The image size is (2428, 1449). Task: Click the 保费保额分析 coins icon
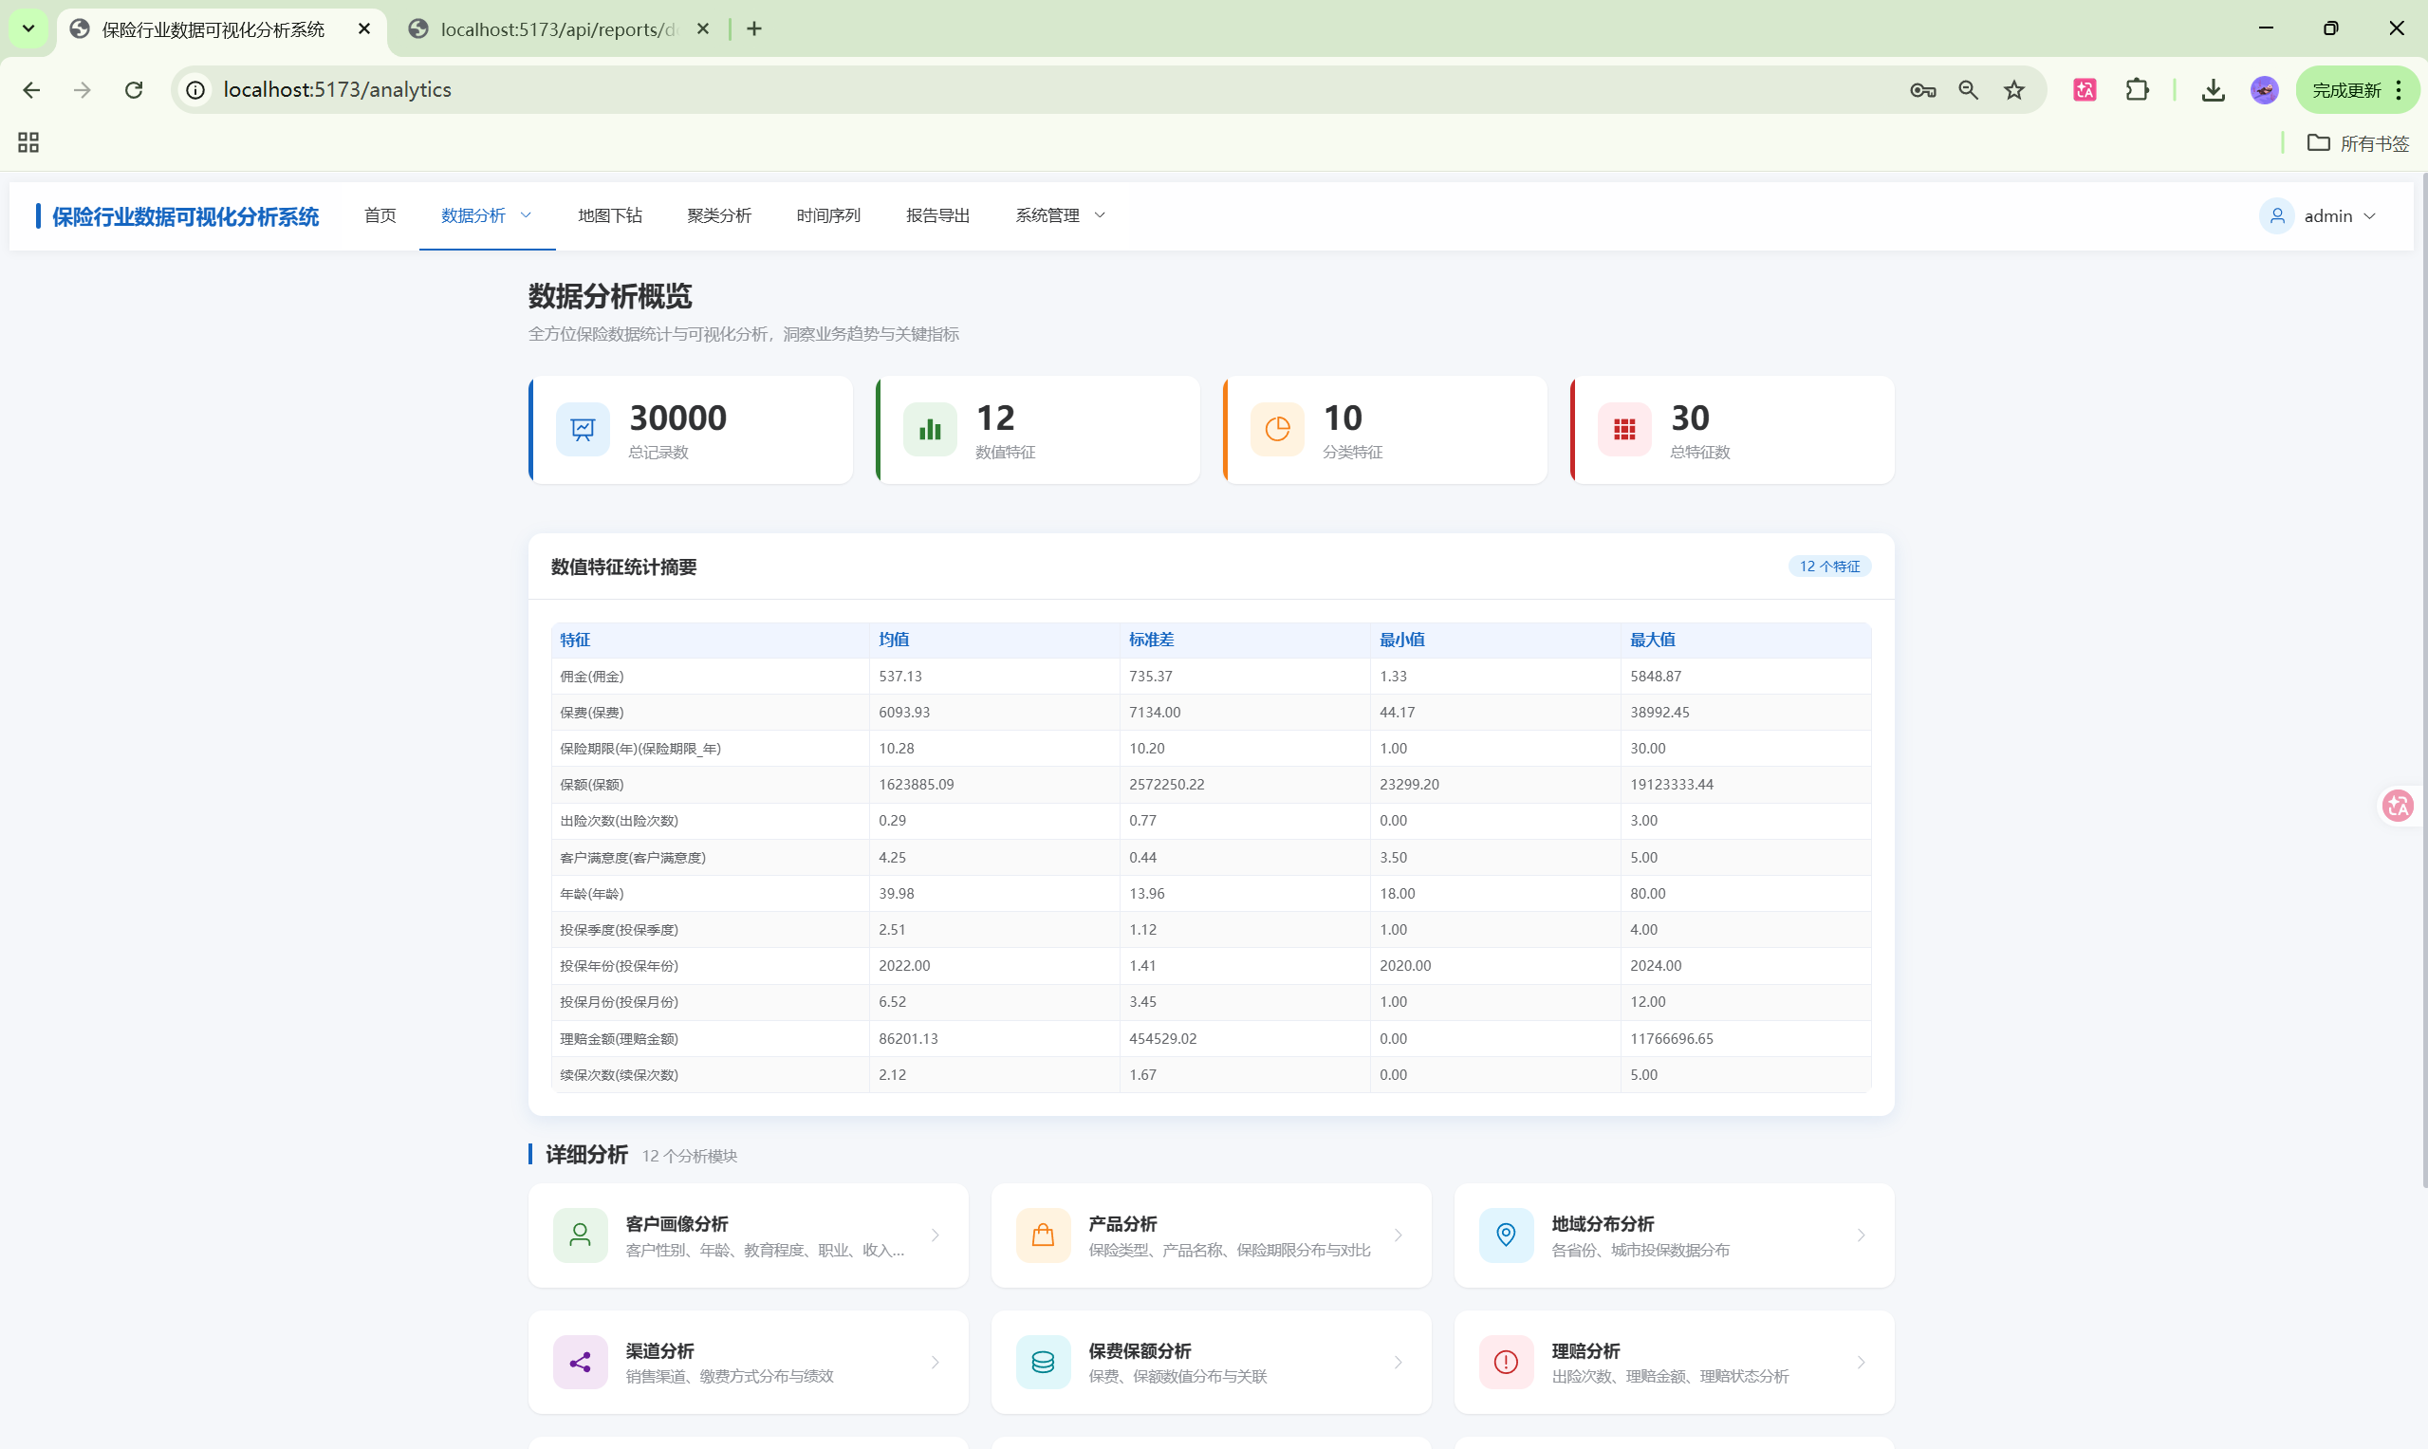point(1043,1362)
